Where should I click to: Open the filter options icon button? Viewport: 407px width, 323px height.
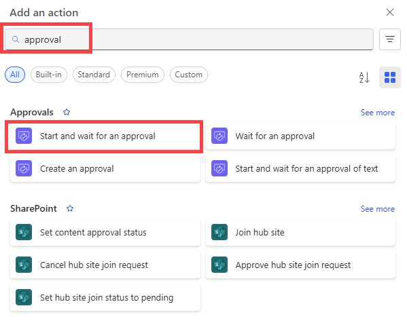click(389, 39)
